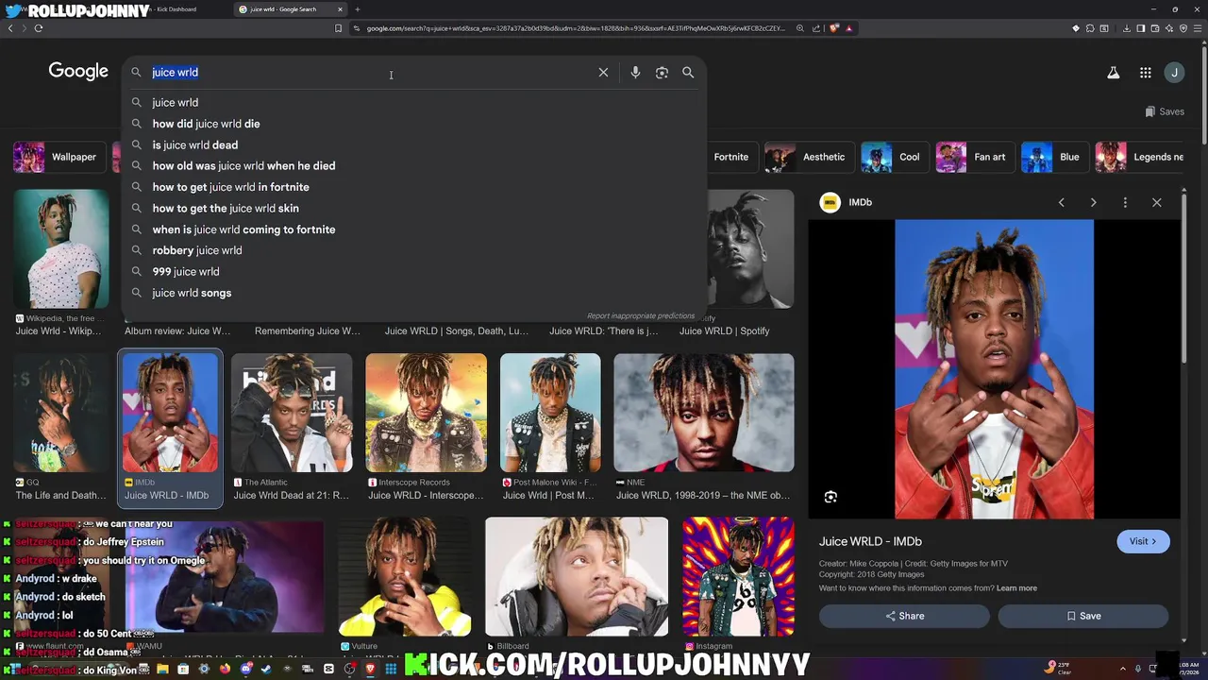The image size is (1208, 680).
Task: Search inside image with the lens icon
Action: (830, 497)
